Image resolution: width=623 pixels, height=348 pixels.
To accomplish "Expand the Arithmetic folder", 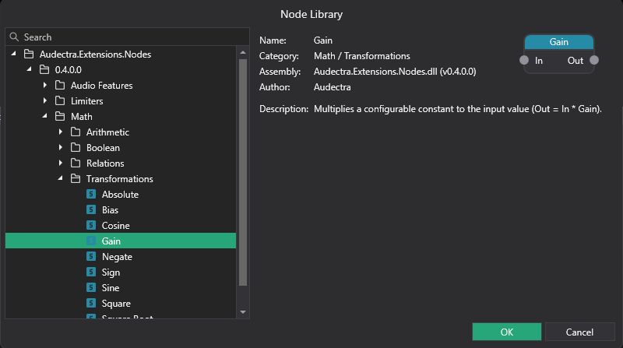I will [x=61, y=132].
